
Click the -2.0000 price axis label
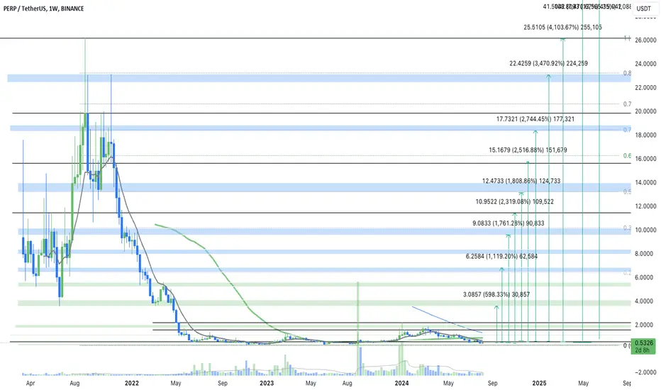pos(645,373)
